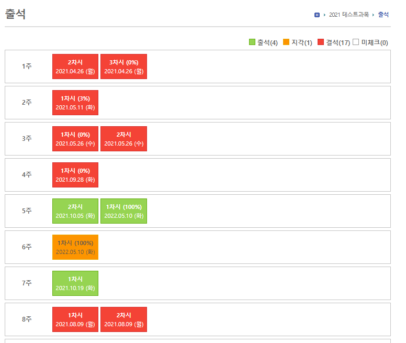Viewport: 406px width, 343px height.
Task: Open green 1차시 (100%) session in week 5
Action: [123, 211]
